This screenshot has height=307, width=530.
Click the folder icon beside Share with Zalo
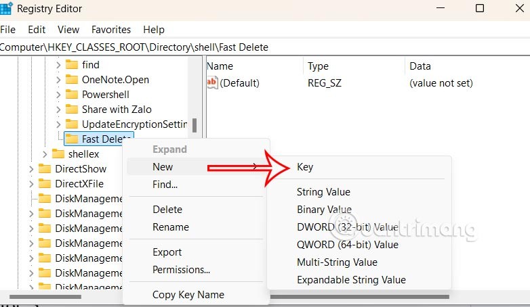tap(72, 110)
